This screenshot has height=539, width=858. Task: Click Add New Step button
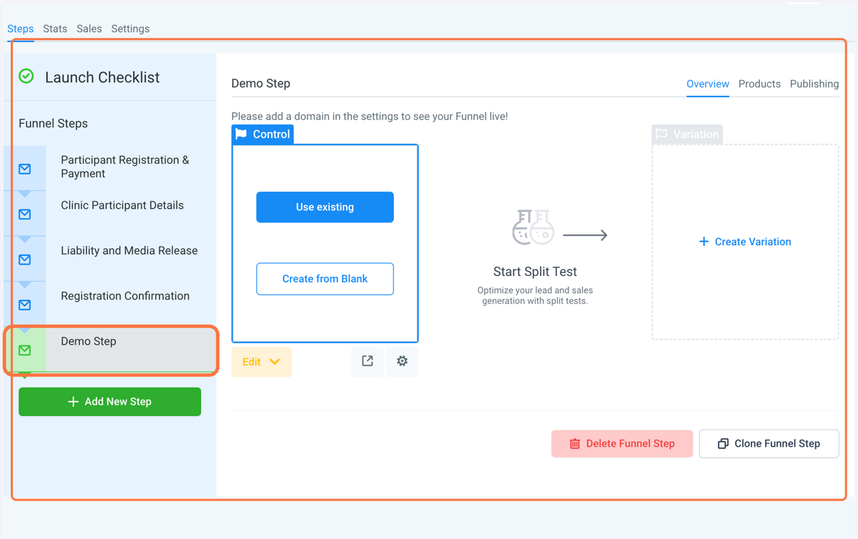110,402
